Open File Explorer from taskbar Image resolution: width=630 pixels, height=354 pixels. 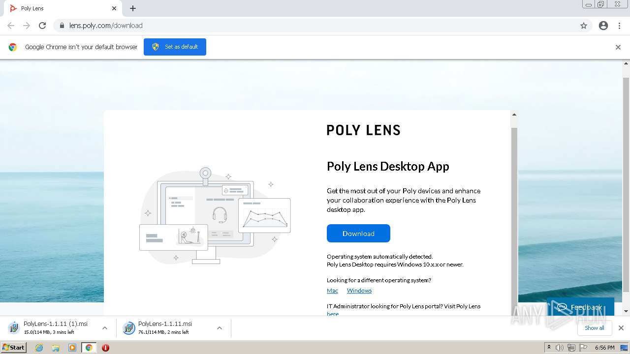click(56, 348)
